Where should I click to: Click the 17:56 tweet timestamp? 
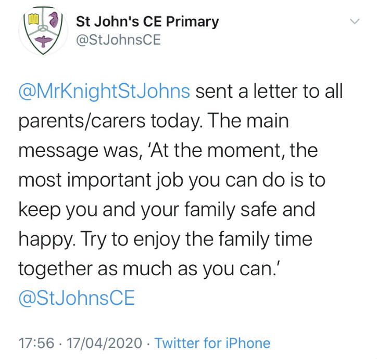(x=36, y=343)
